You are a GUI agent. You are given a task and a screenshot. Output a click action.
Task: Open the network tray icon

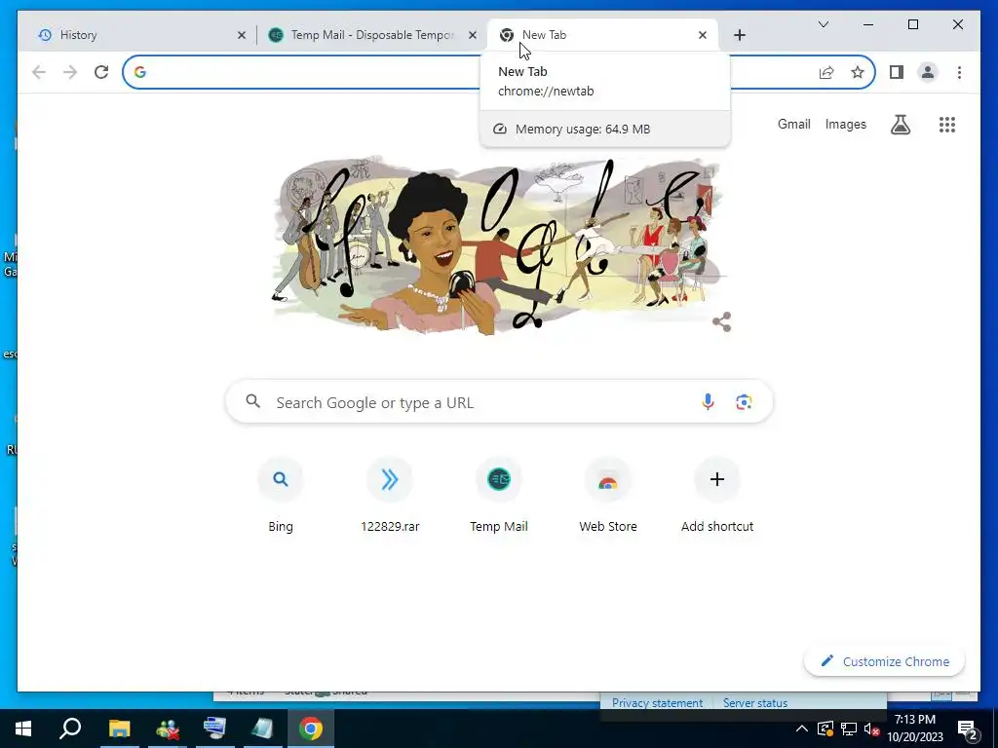coord(849,729)
